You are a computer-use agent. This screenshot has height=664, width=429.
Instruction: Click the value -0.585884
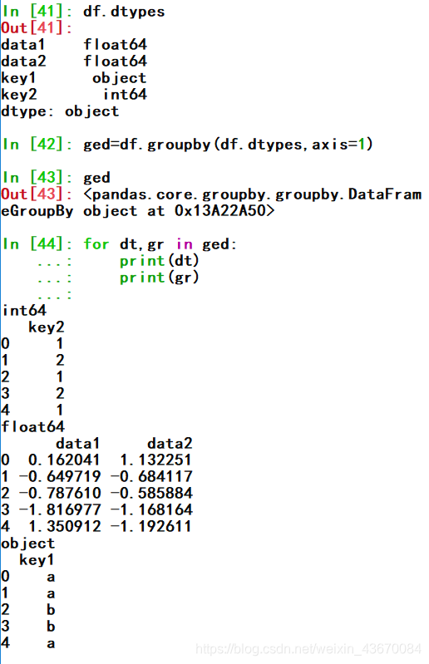click(151, 494)
